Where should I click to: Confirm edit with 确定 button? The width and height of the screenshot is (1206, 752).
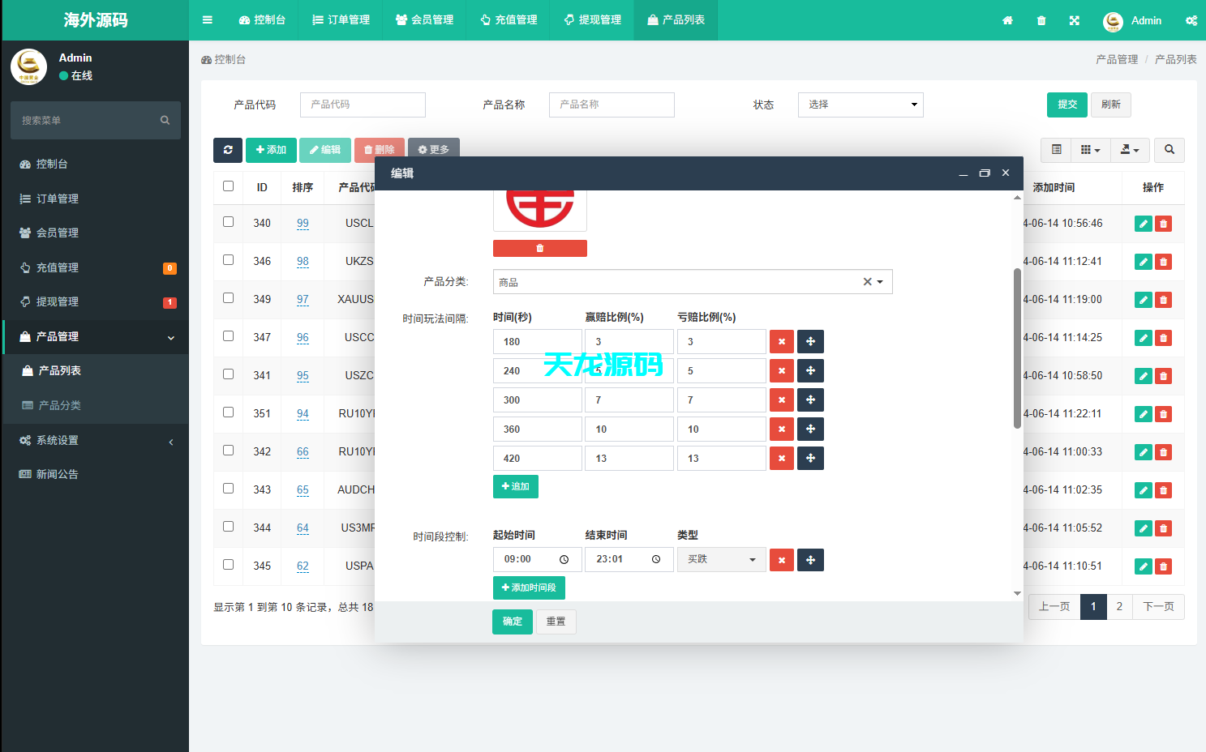(x=512, y=622)
